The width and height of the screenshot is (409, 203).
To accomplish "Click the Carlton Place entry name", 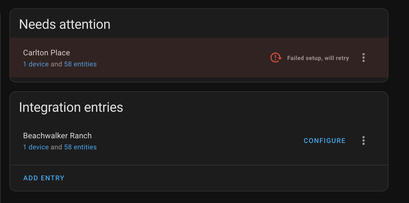I will [46, 53].
